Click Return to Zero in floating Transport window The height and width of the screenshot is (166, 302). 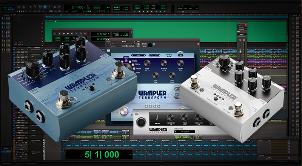(60, 33)
